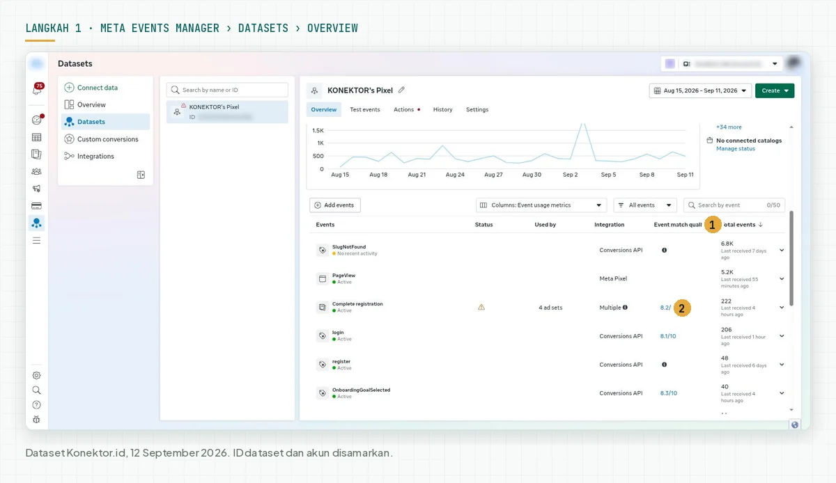Viewport: 836px width, 483px height.
Task: Open the 8.3/10 match quality link
Action: pyautogui.click(x=668, y=393)
